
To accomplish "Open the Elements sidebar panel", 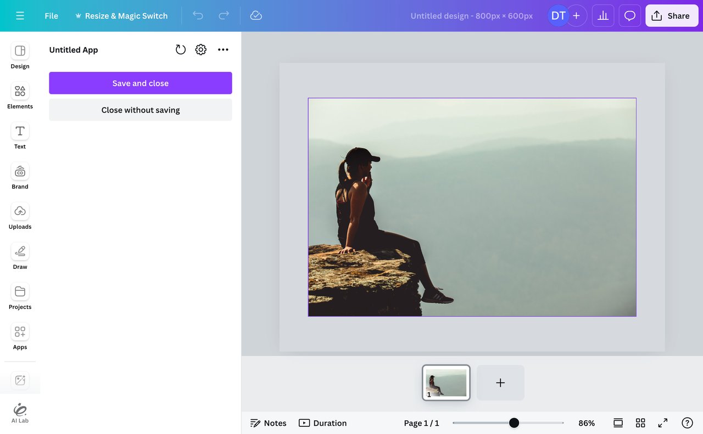I will 20,96.
